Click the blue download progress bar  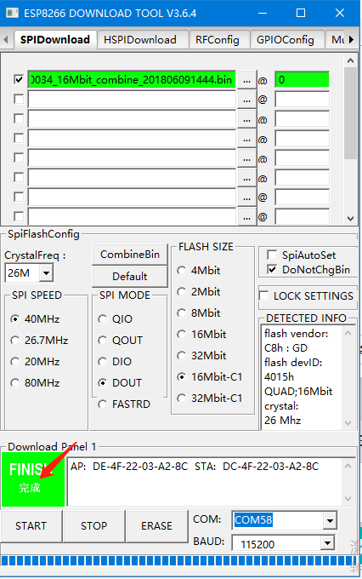click(178, 560)
